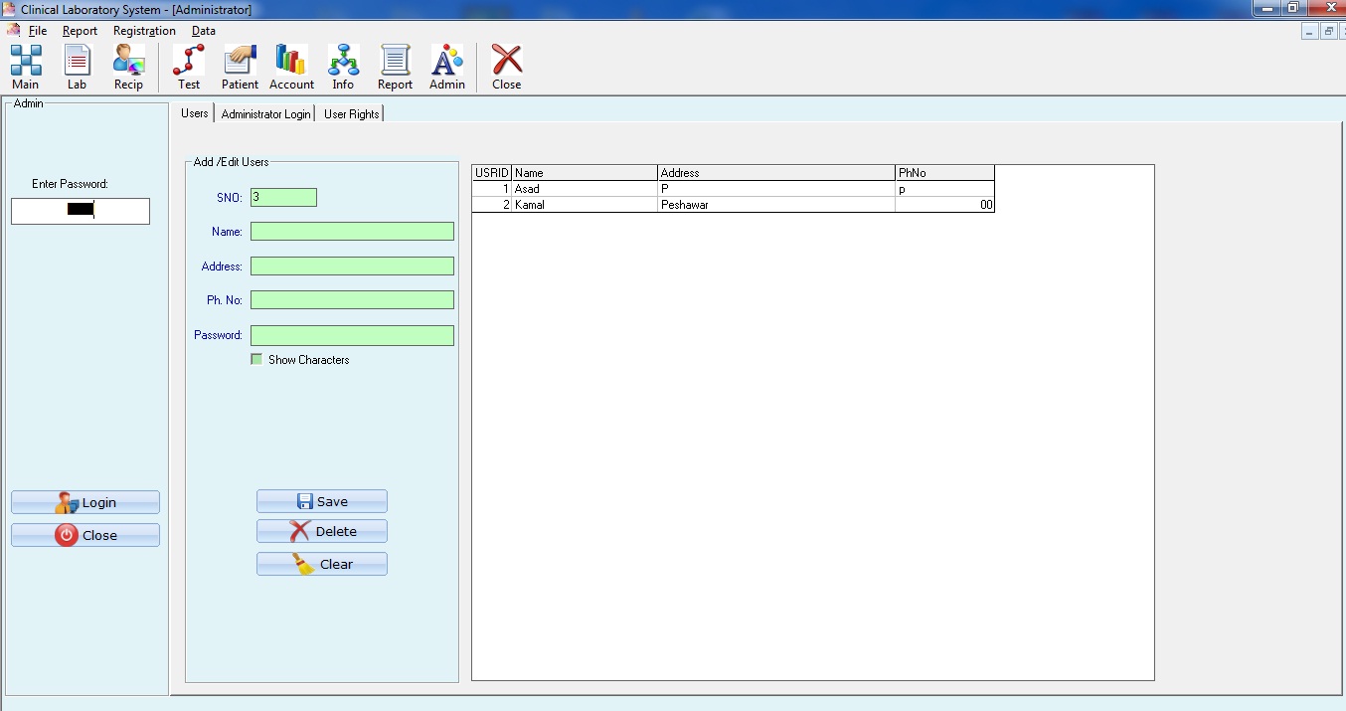
Task: Click the address cell "P" in Asad row
Action: tap(776, 189)
